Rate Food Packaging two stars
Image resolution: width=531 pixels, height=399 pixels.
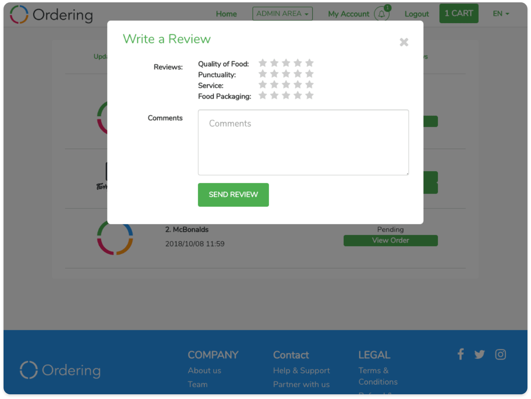pyautogui.click(x=275, y=95)
